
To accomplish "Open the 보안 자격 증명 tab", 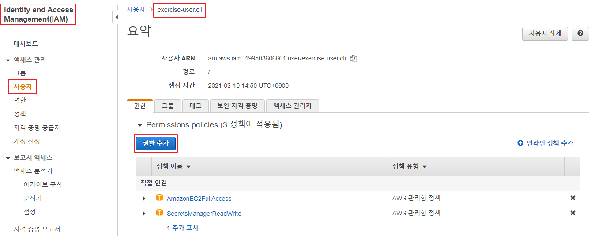I will tap(237, 106).
